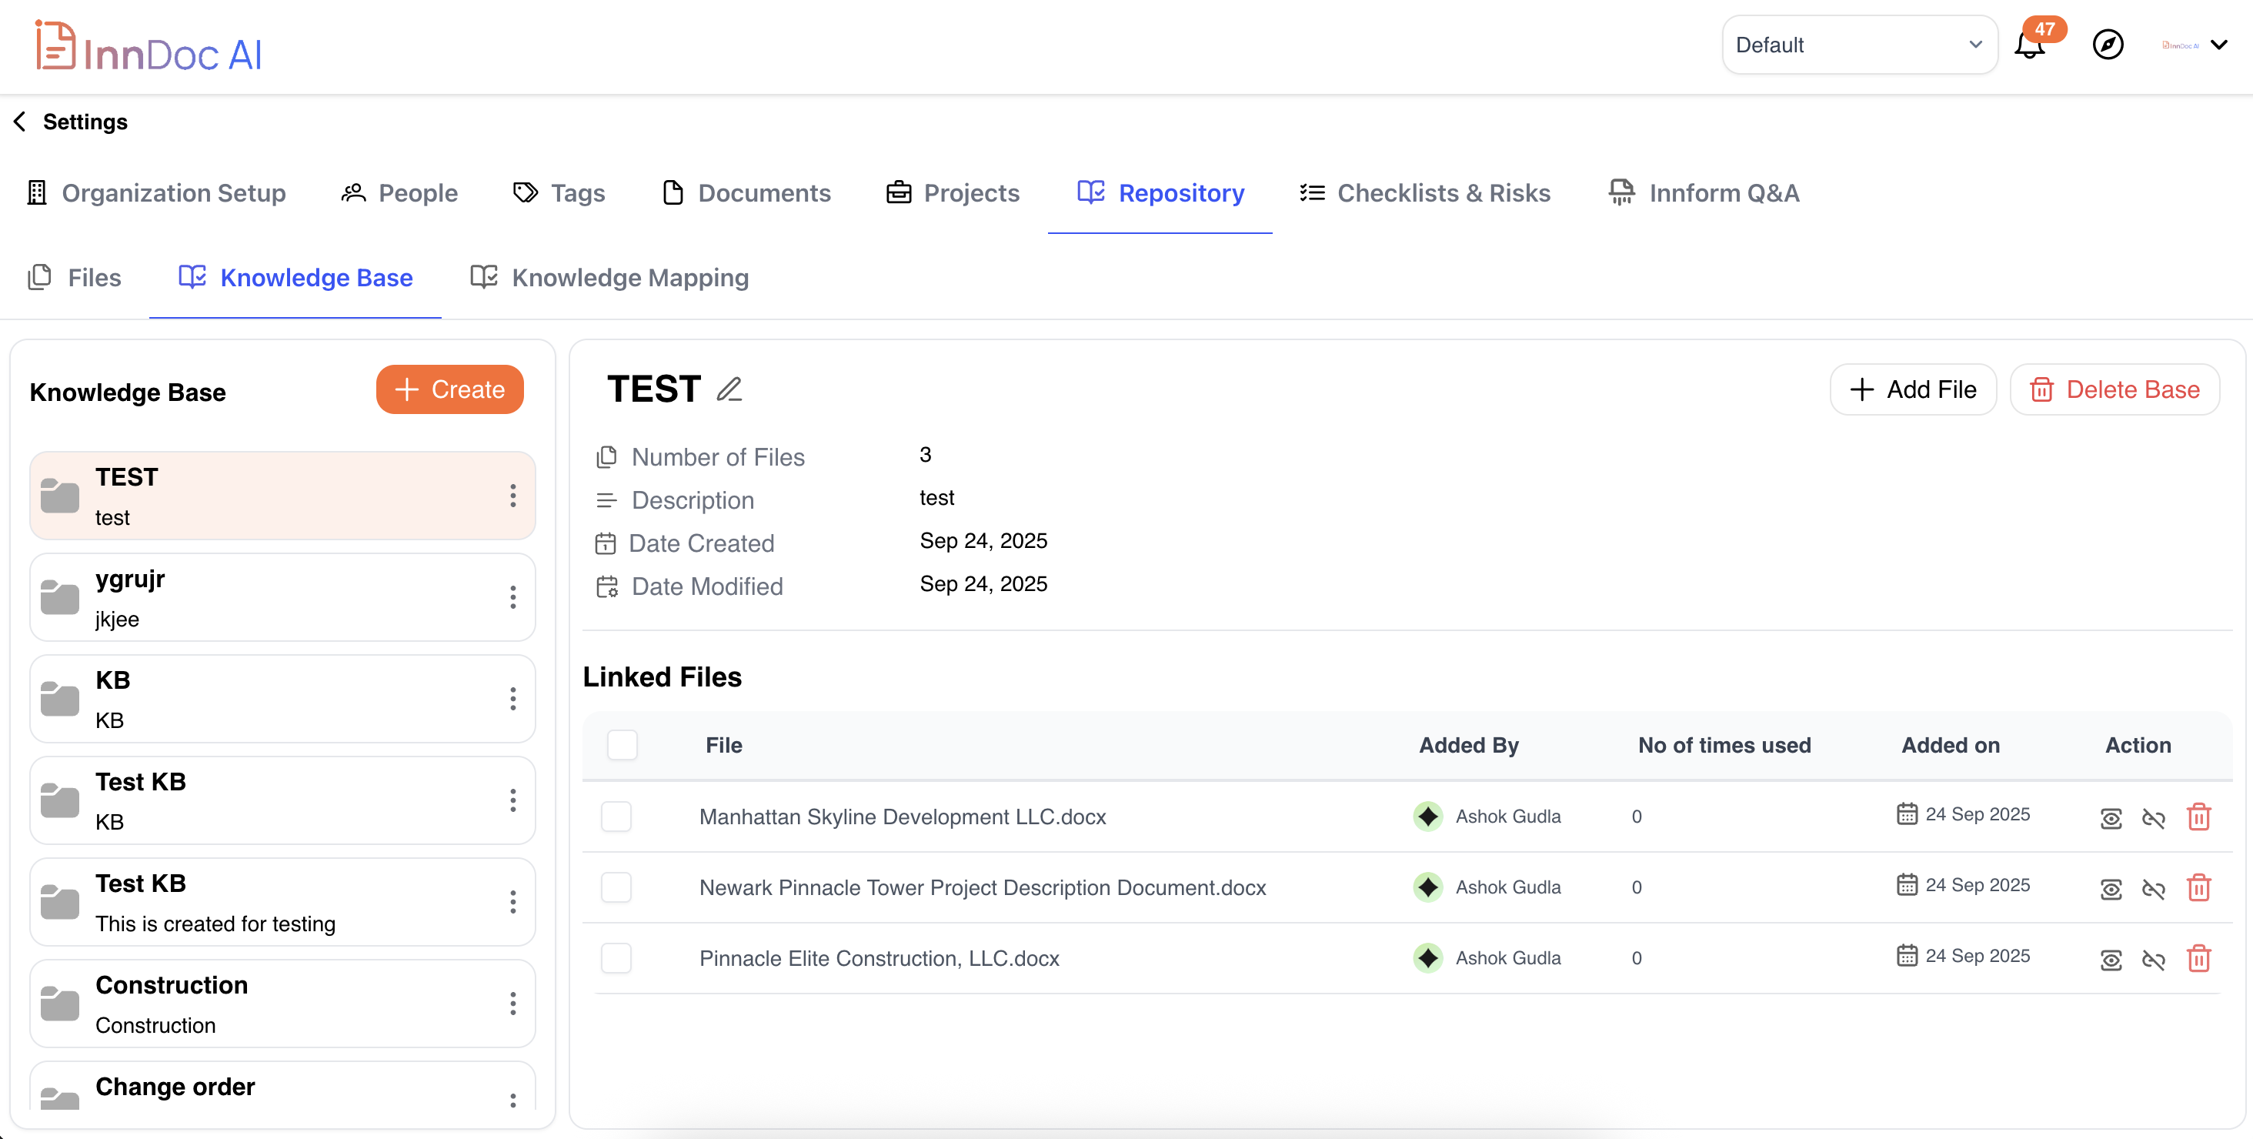This screenshot has width=2253, height=1139.
Task: Click the Add File button
Action: (1913, 389)
